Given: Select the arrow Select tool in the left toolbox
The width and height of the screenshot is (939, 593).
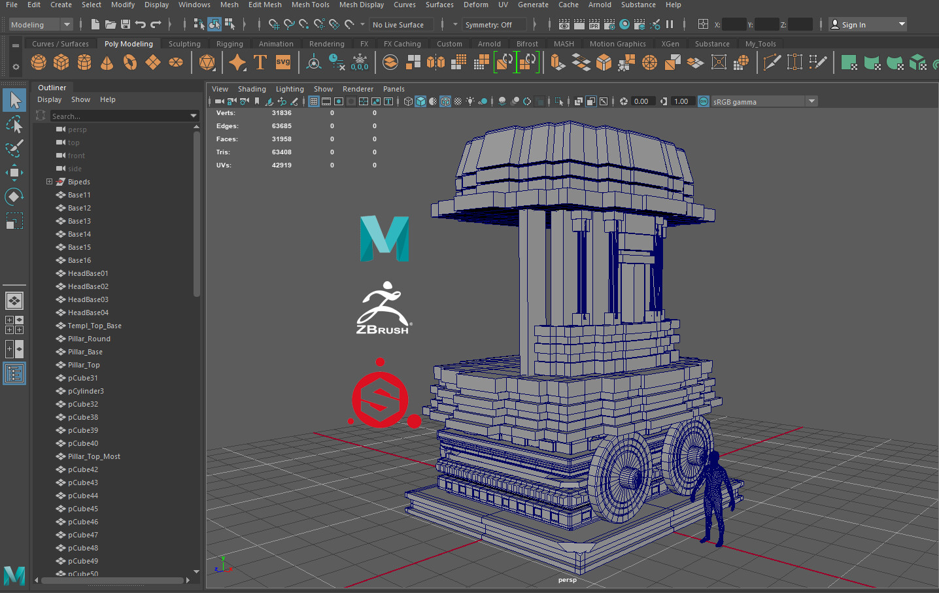Looking at the screenshot, I should (14, 100).
